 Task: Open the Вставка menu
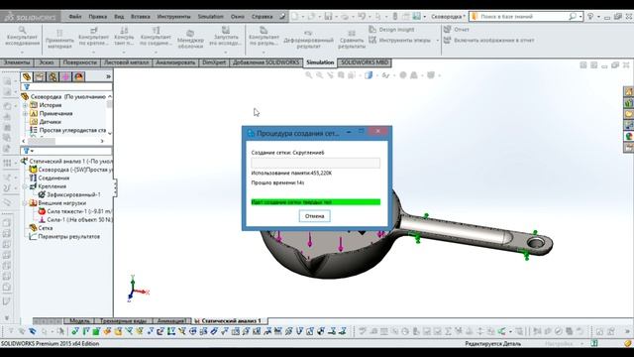141,17
